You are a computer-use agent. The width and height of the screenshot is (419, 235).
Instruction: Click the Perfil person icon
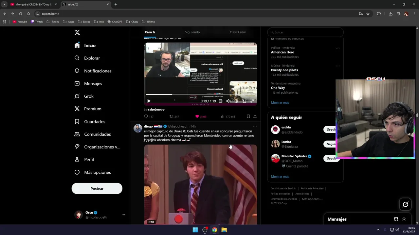pyautogui.click(x=77, y=160)
